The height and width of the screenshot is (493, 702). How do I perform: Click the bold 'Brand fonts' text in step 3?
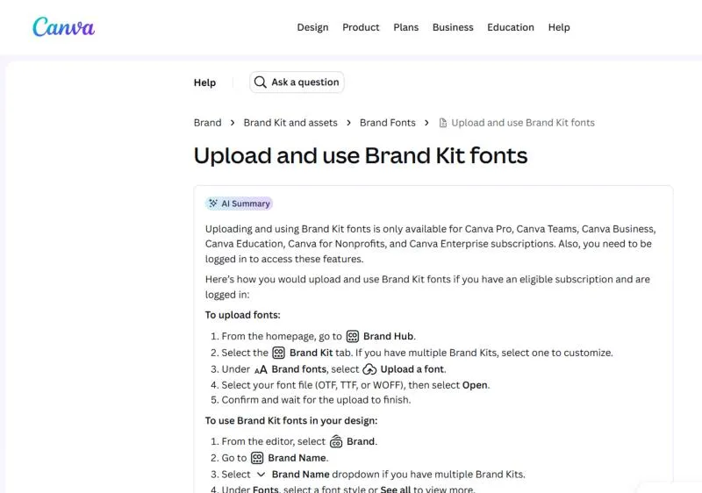(x=298, y=369)
